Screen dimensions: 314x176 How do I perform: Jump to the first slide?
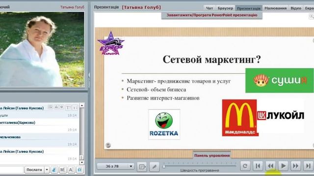tap(258, 166)
